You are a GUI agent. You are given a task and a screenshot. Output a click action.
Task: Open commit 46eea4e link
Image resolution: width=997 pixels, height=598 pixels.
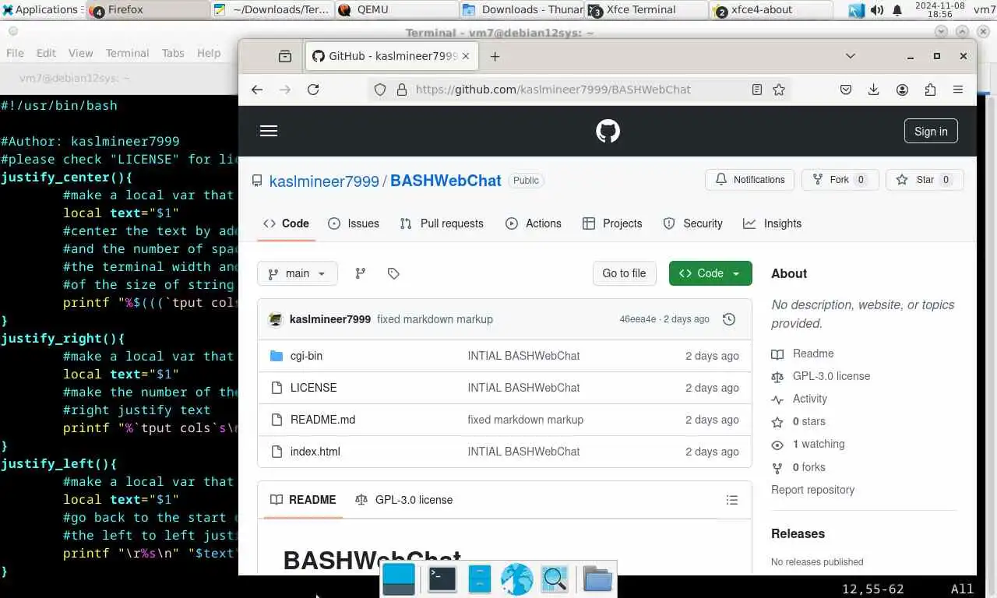[x=638, y=319]
